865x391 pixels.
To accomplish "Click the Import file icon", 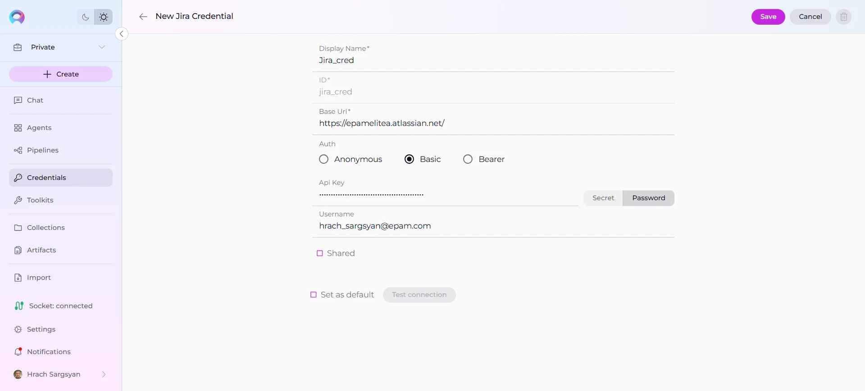I will [x=18, y=278].
